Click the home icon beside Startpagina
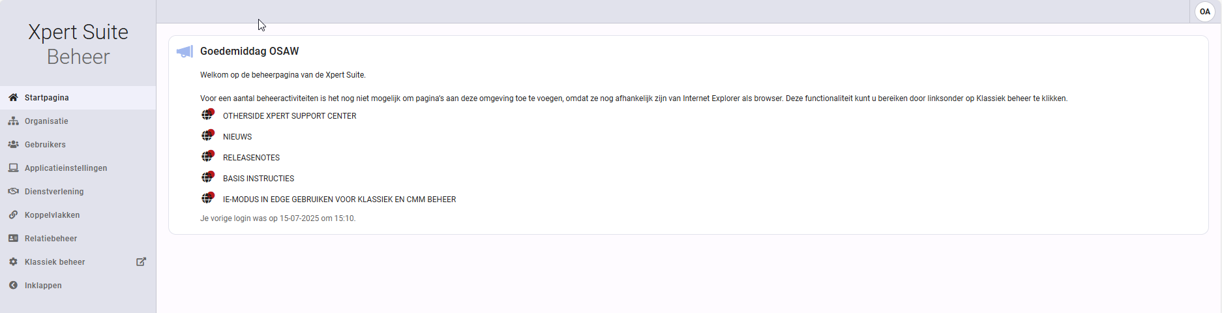The height and width of the screenshot is (313, 1222). coord(13,98)
